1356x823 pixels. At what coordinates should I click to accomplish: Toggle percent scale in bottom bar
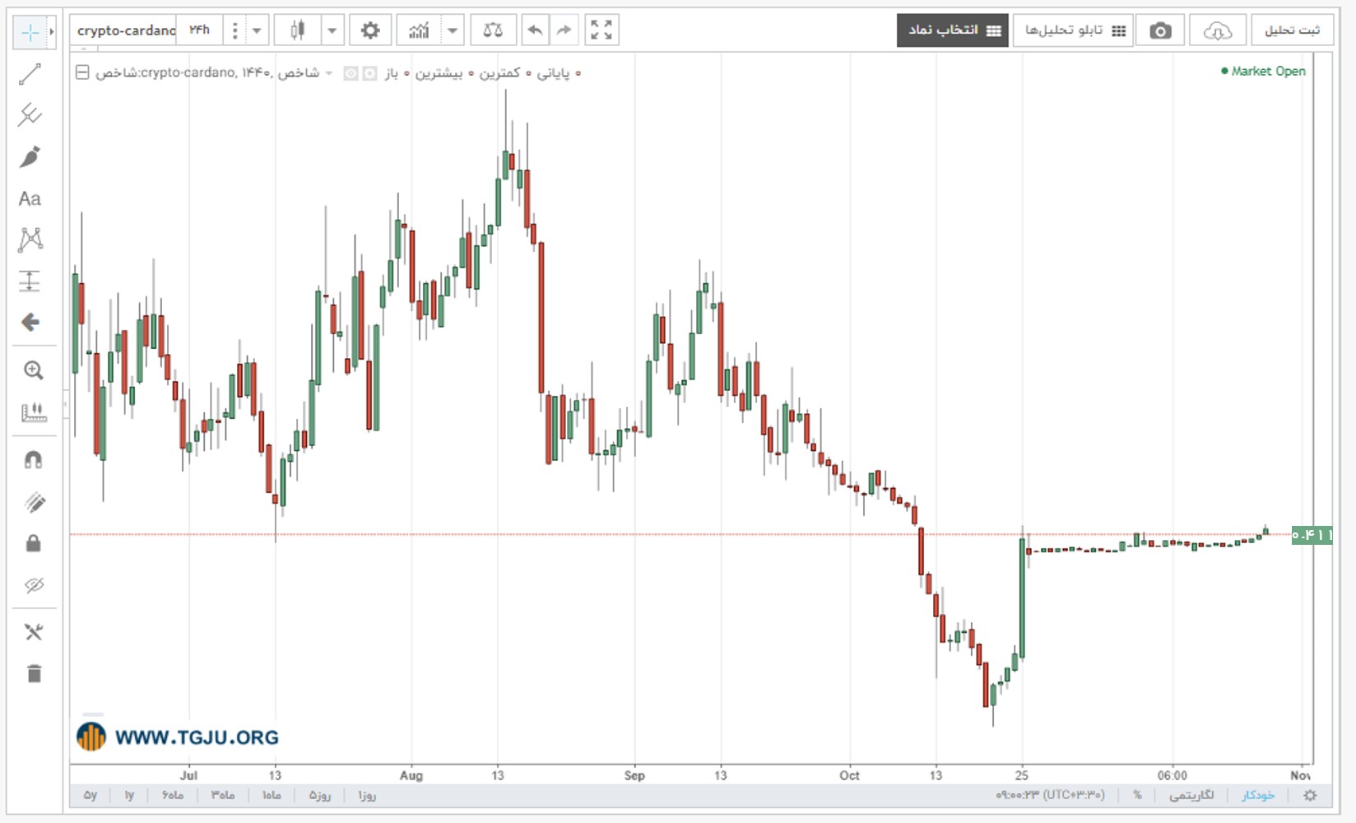[1137, 795]
